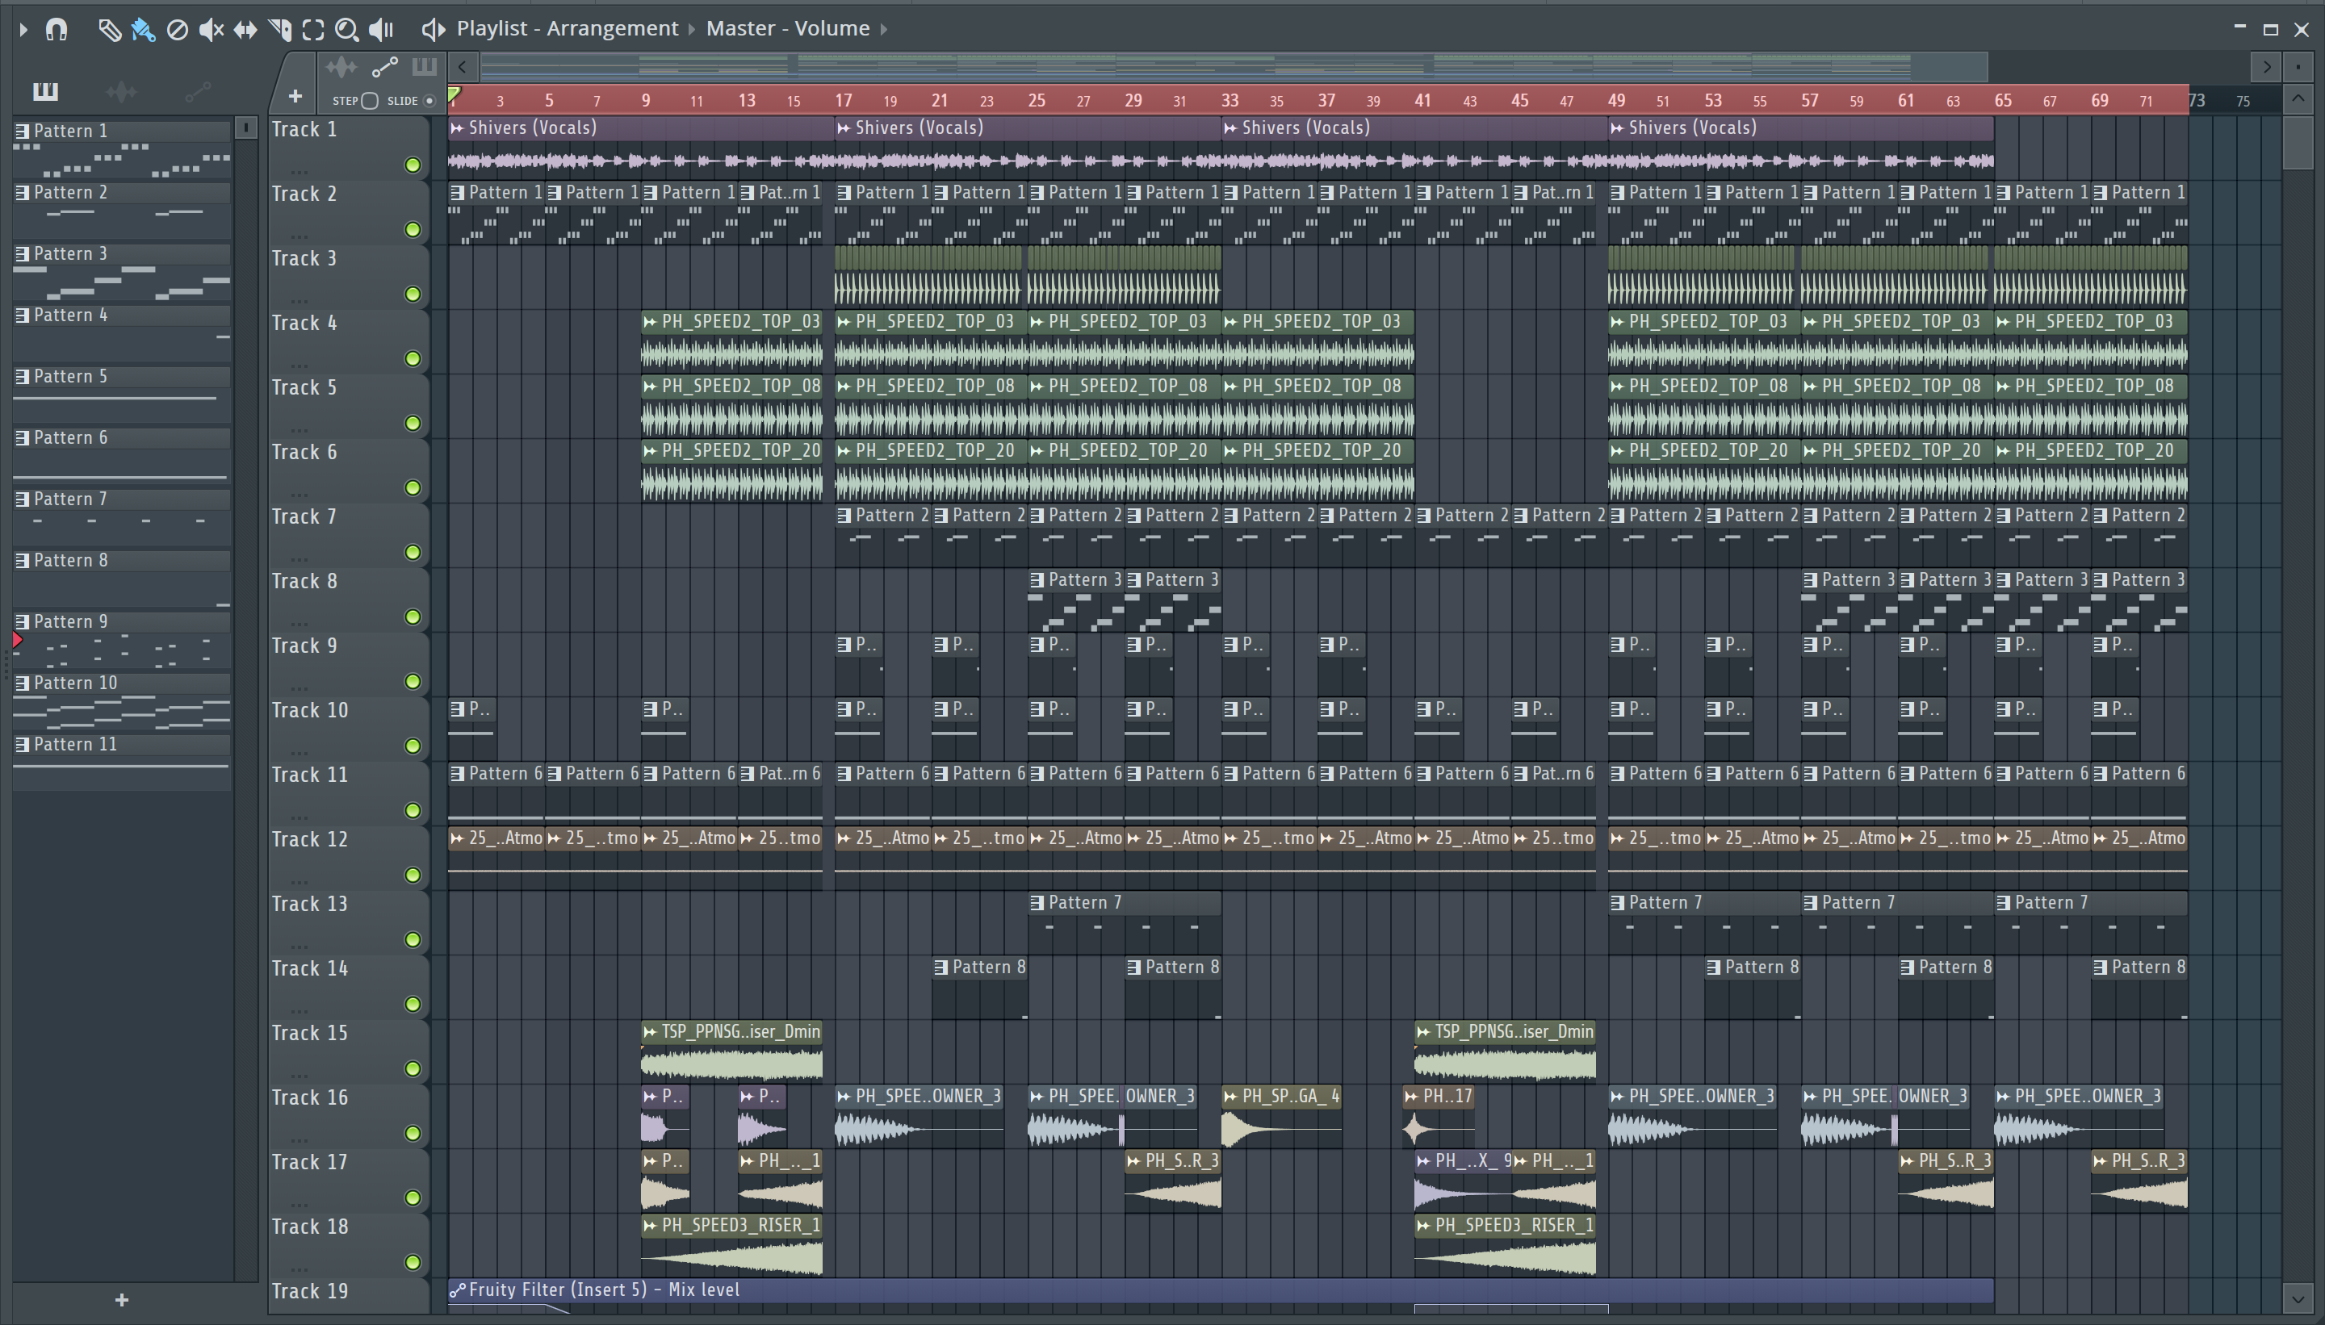Select the Zoom magnifier tool
The width and height of the screenshot is (2325, 1325).
[346, 29]
